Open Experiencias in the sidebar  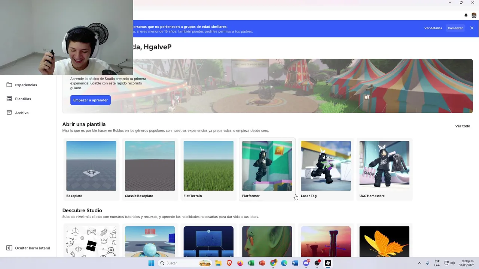(x=26, y=85)
